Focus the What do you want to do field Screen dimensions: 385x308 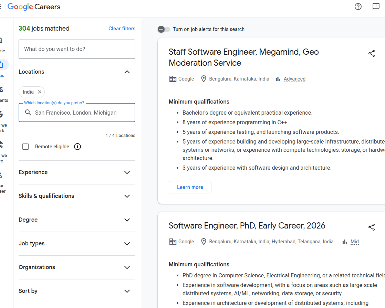click(77, 49)
